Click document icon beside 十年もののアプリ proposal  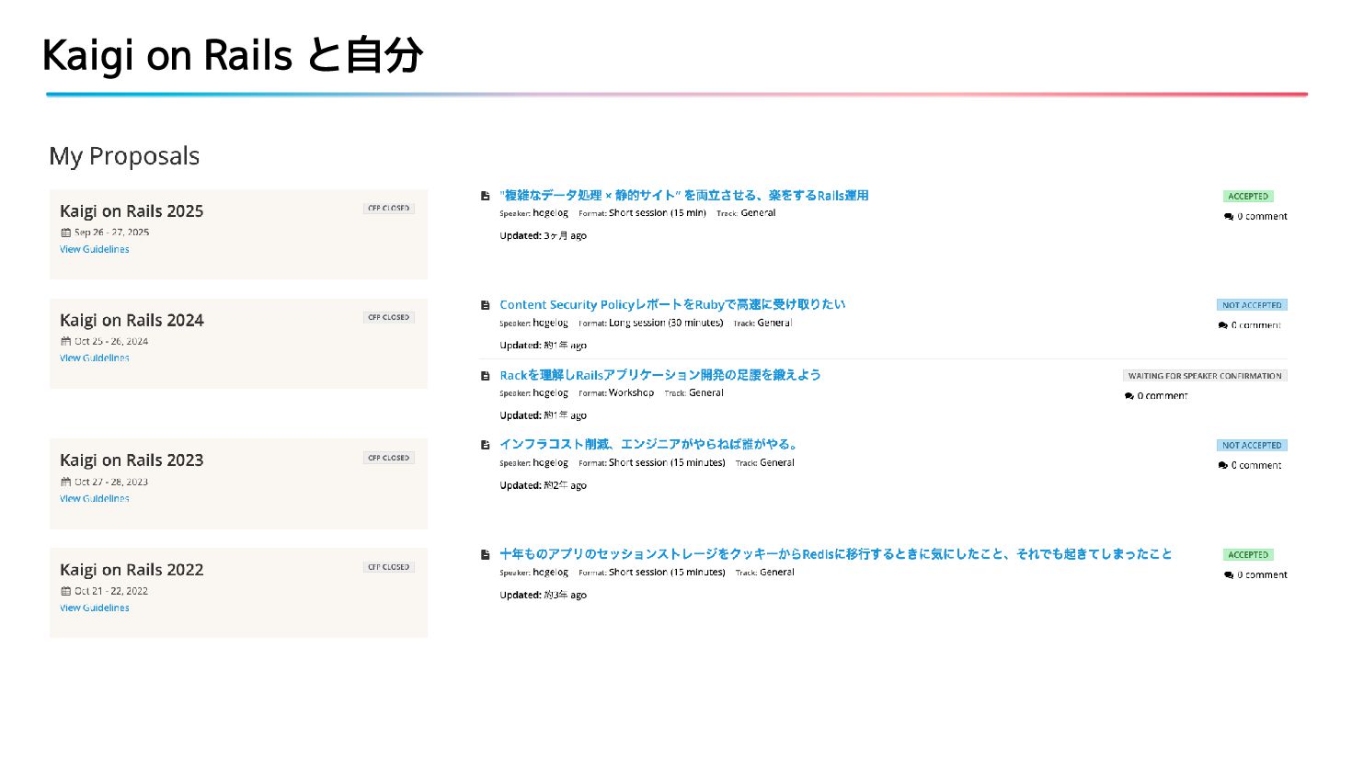tap(485, 555)
